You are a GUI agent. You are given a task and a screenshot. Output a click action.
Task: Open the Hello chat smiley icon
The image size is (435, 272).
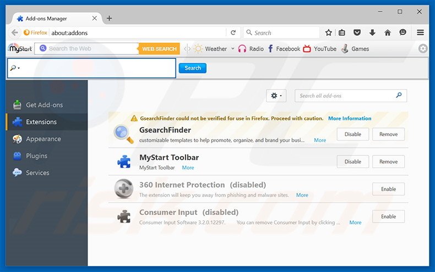tap(403, 32)
